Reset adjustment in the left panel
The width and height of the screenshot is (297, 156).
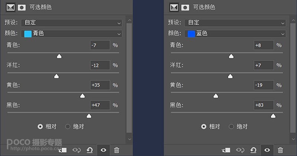[x=89, y=150]
